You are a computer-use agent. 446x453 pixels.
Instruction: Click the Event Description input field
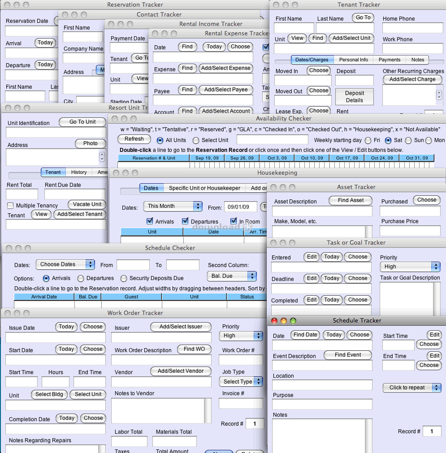(322, 366)
